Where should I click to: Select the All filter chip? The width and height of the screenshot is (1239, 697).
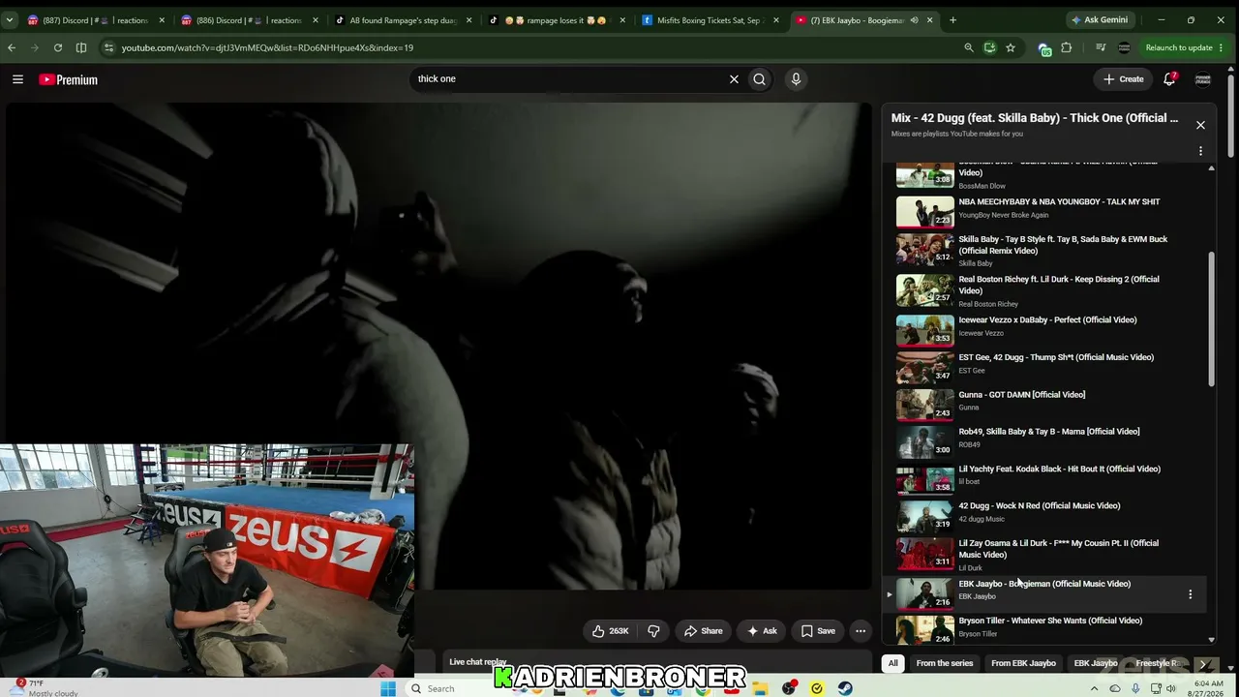[x=893, y=663]
